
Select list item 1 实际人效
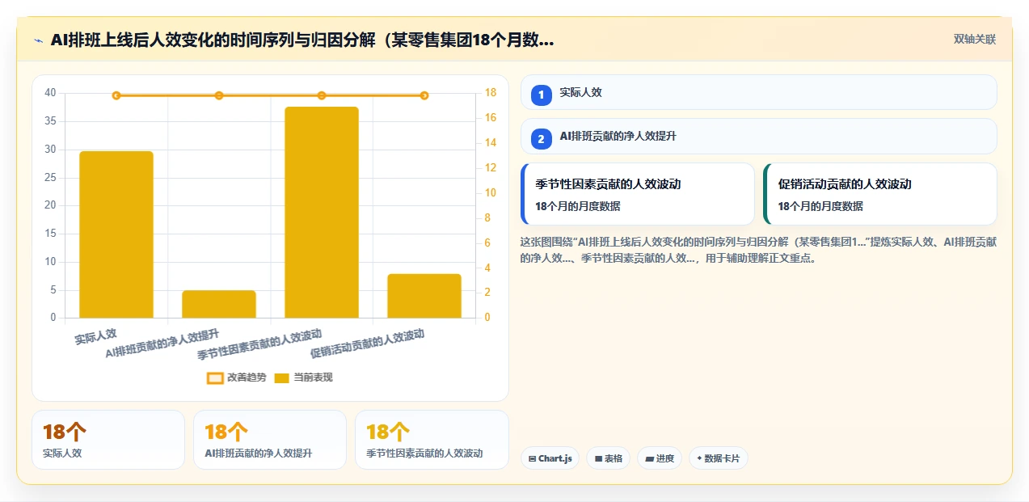758,92
